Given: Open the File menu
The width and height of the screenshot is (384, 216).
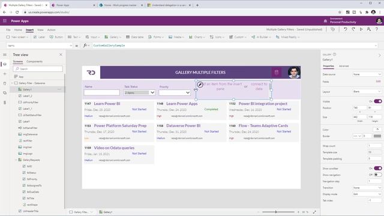Looking at the screenshot, I should pyautogui.click(x=8, y=29).
